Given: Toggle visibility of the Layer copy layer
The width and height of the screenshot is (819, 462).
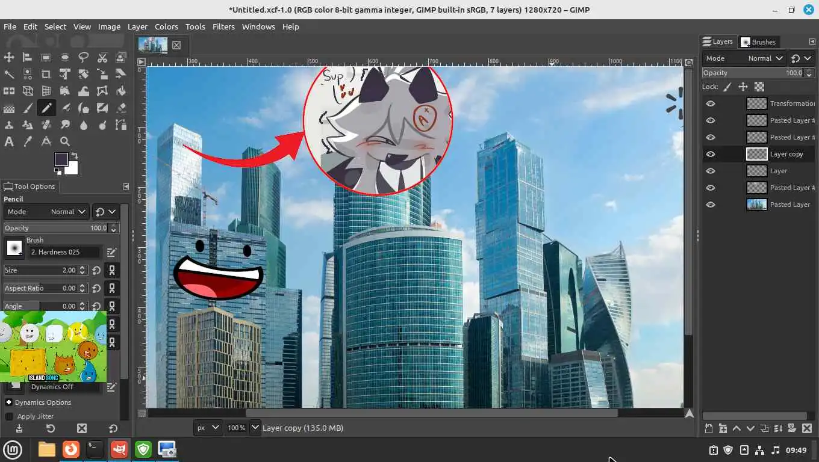Looking at the screenshot, I should point(711,154).
